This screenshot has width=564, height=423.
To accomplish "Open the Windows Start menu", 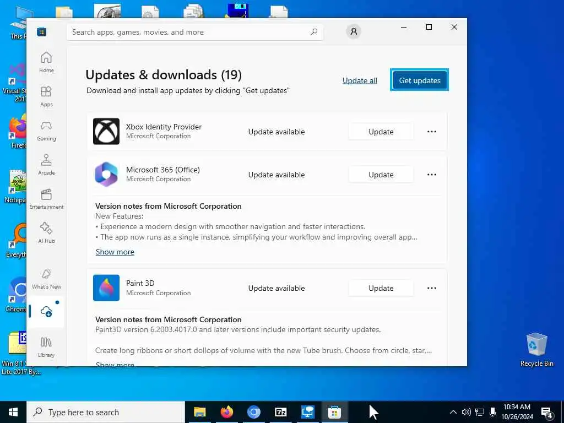I will (13, 412).
